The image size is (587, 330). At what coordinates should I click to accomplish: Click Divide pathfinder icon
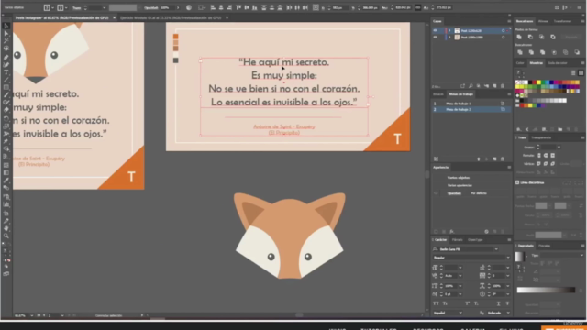(x=520, y=52)
